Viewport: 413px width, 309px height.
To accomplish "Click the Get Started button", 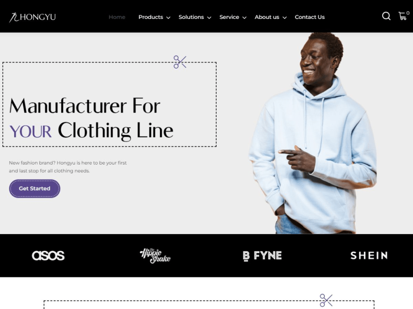I will click(x=35, y=188).
